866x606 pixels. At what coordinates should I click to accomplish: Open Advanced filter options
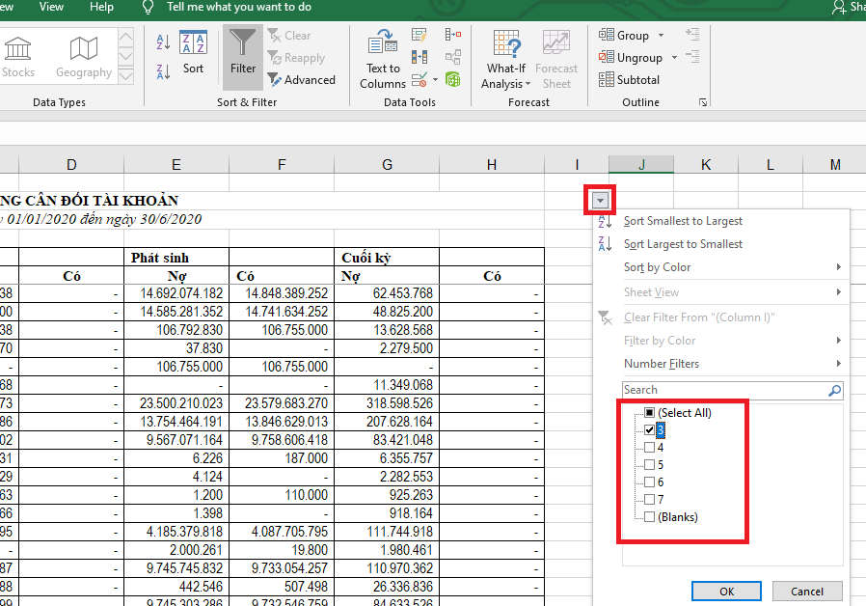[301, 80]
